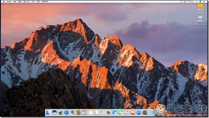Viewport: 209px width, 118px height.
Task: Select VMware Tools disk on desktop
Action: tap(200, 19)
